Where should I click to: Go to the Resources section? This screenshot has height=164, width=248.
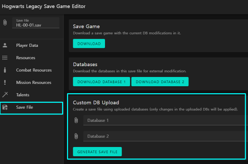pyautogui.click(x=32, y=58)
